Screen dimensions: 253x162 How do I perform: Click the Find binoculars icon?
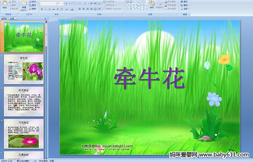(x=182, y=1)
